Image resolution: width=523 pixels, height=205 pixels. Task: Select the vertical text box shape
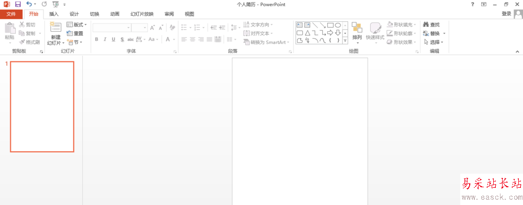[307, 25]
